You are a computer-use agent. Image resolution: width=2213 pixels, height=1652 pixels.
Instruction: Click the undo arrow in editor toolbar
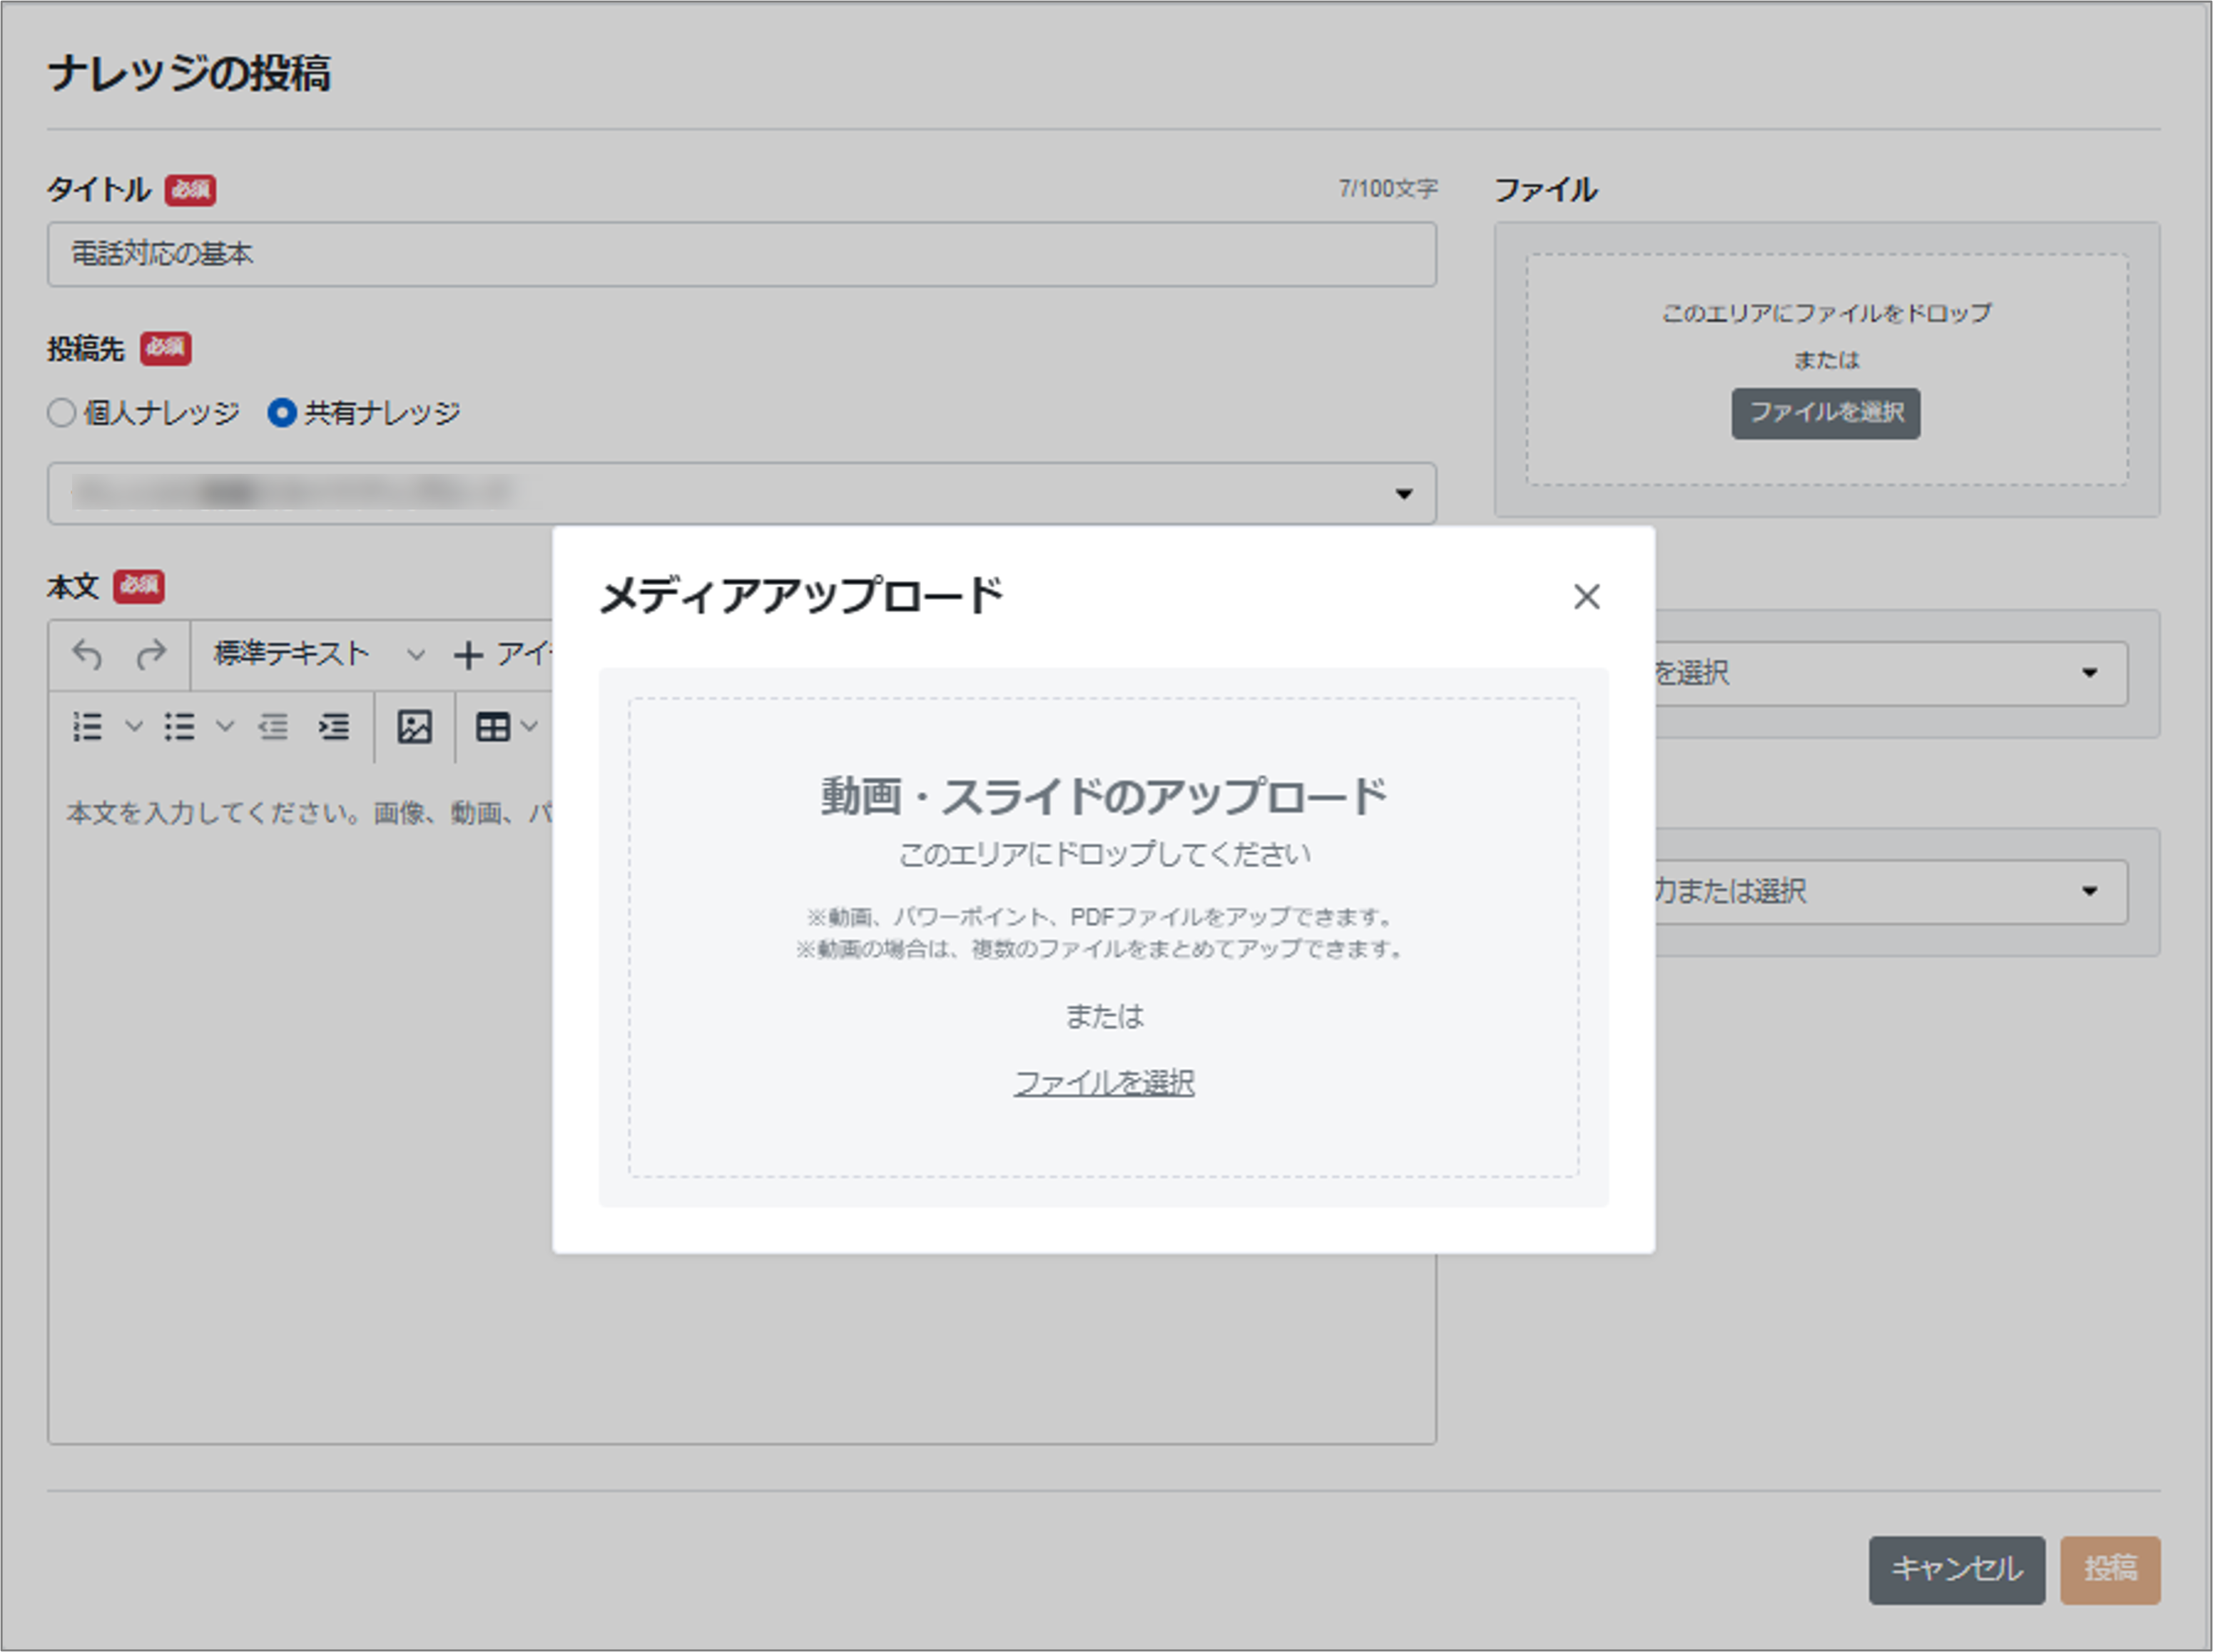(88, 655)
